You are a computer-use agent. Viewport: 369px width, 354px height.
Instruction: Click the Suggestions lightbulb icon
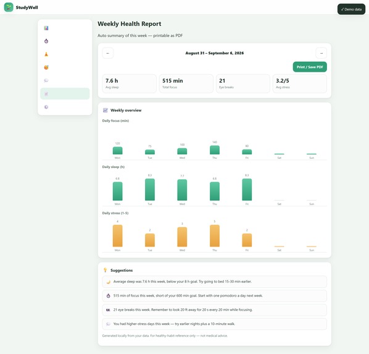click(105, 270)
